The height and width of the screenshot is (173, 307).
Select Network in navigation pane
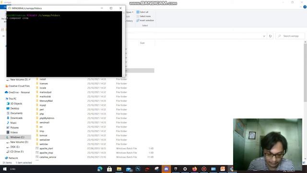(x=12, y=158)
